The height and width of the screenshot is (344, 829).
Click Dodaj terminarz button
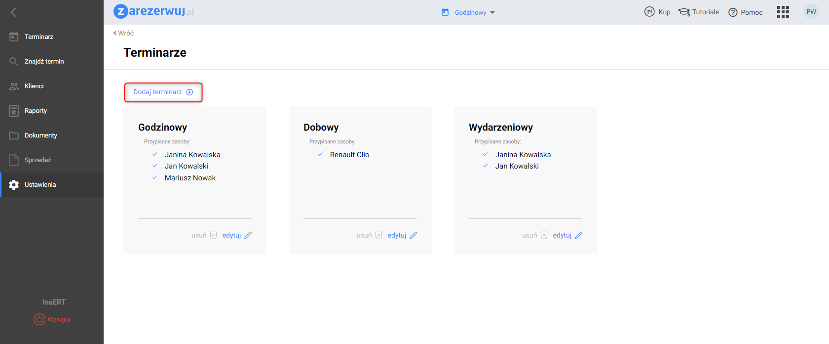coord(163,92)
